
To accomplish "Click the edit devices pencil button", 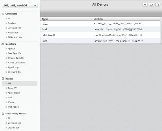I will coord(151,5).
